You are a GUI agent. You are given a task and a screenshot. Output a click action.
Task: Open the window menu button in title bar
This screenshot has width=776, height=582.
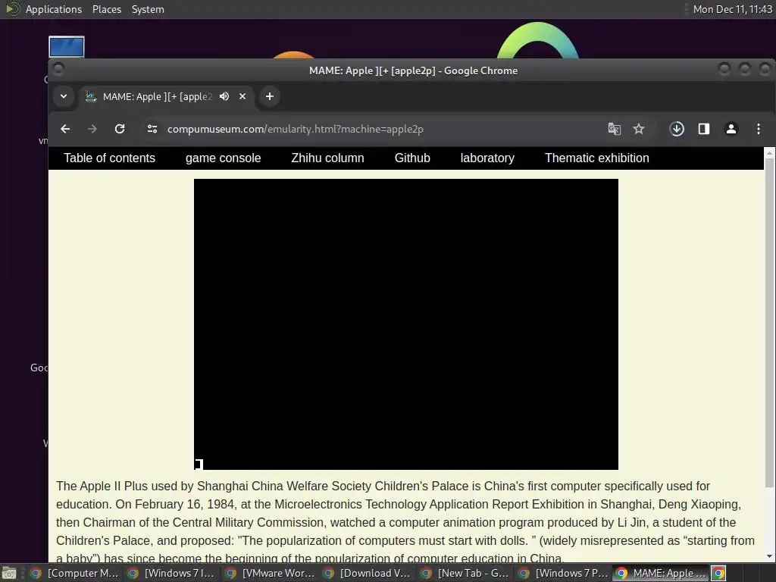(58, 69)
